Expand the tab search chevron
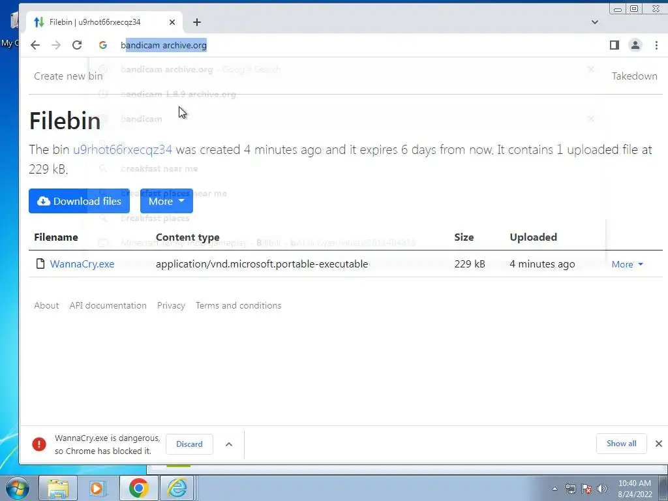The width and height of the screenshot is (668, 501). [x=595, y=22]
